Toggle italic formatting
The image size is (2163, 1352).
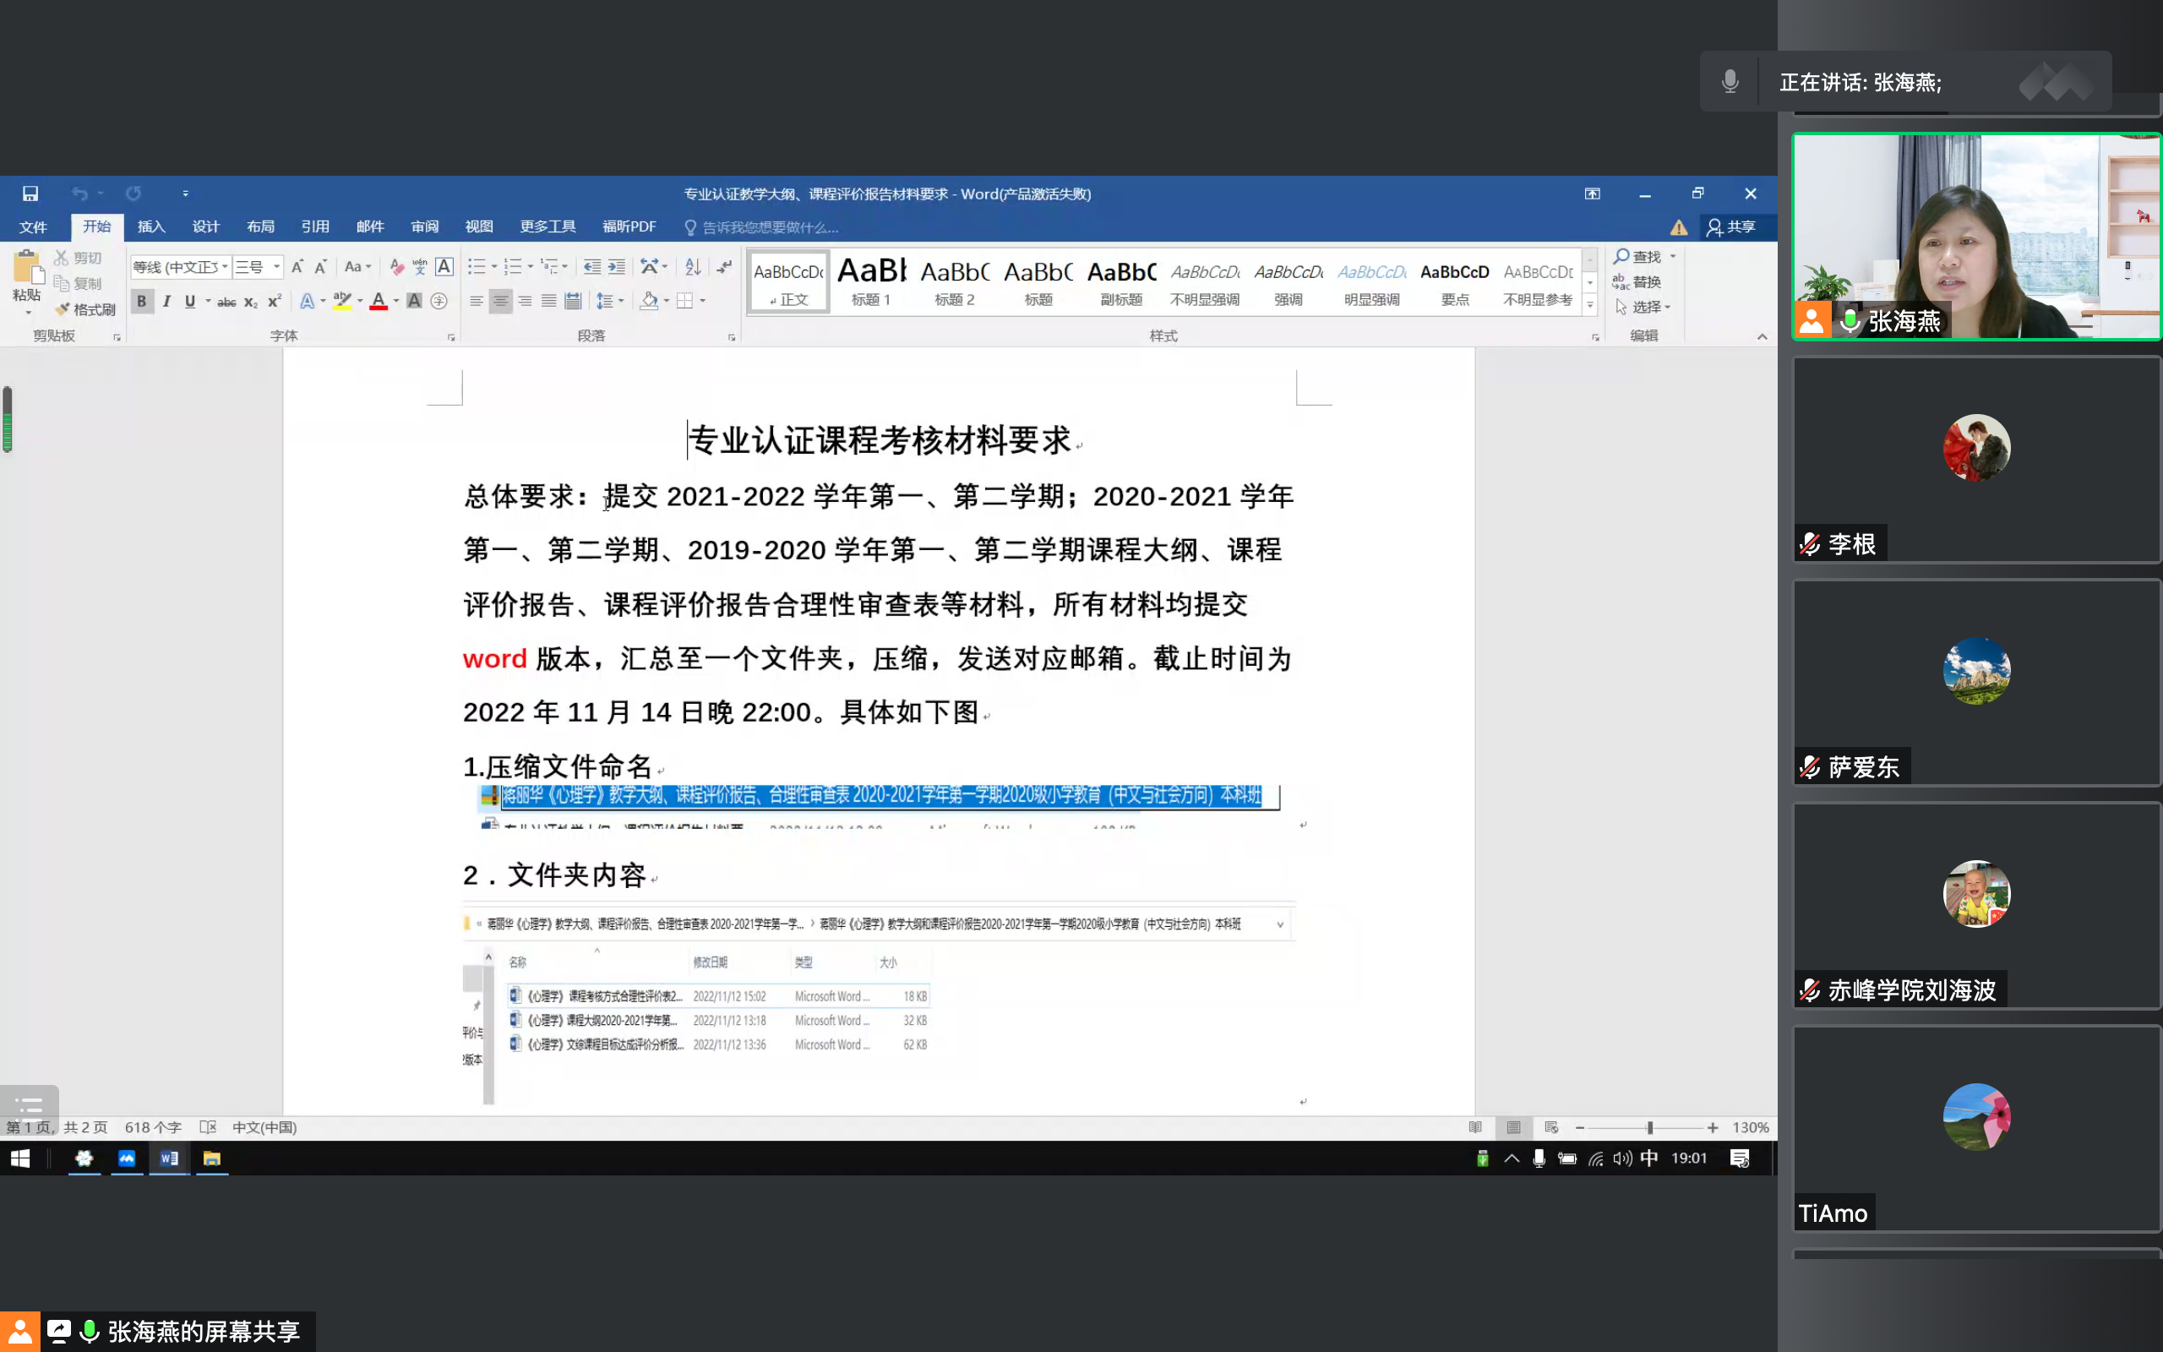click(166, 303)
